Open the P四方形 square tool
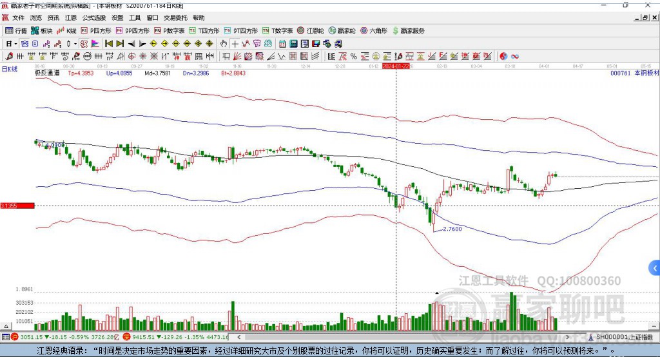The image size is (660, 357). pos(96,31)
